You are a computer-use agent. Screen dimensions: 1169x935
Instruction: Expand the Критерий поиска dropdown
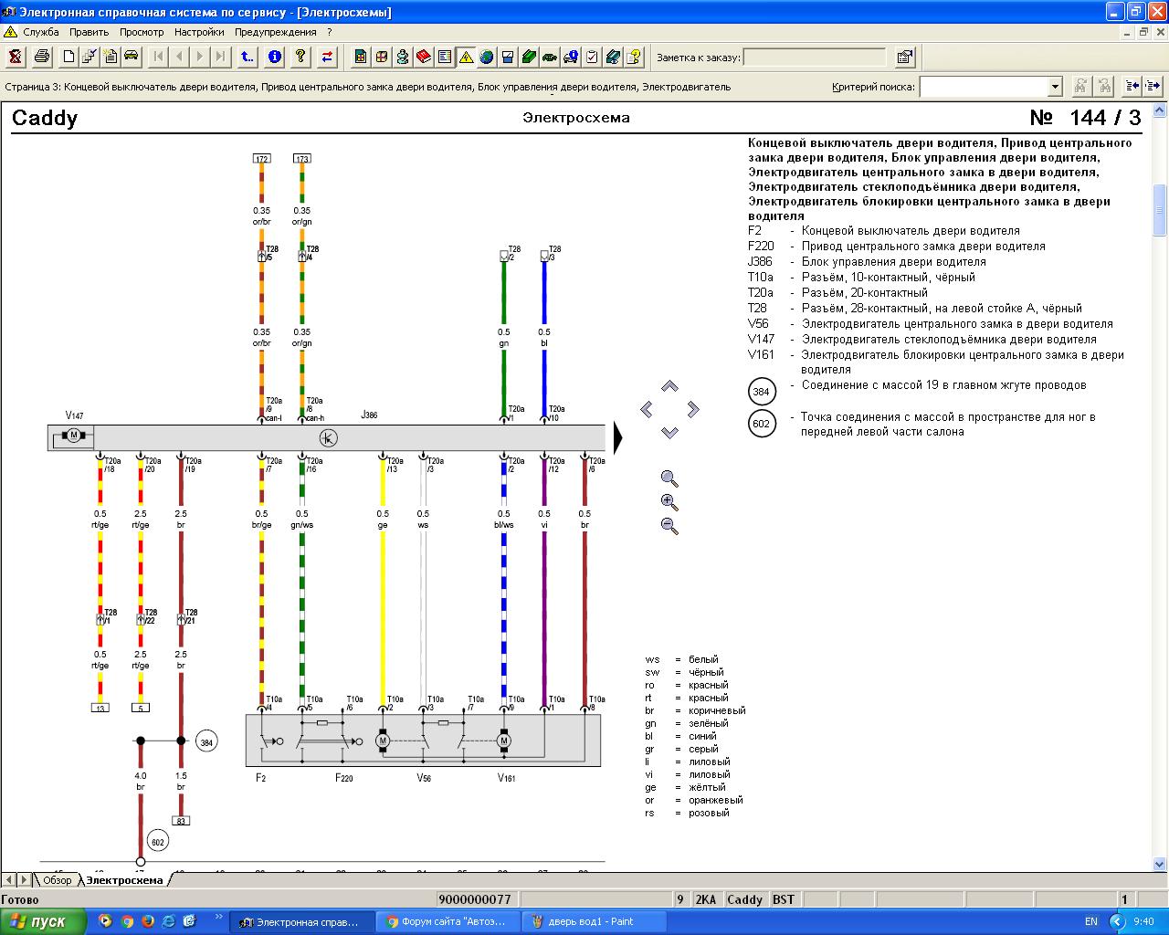pos(1055,87)
